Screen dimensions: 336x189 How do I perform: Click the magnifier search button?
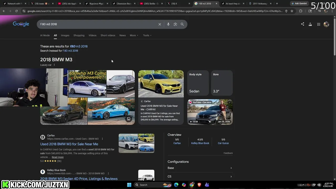pos(182,24)
